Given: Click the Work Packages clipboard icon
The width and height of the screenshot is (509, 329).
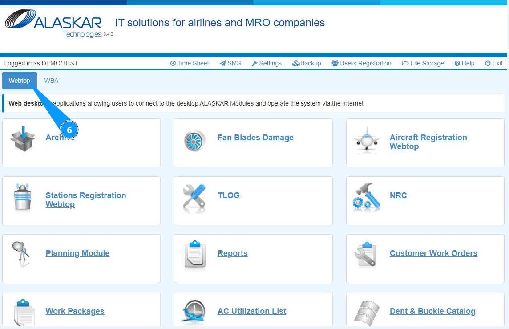Looking at the screenshot, I should [x=24, y=312].
